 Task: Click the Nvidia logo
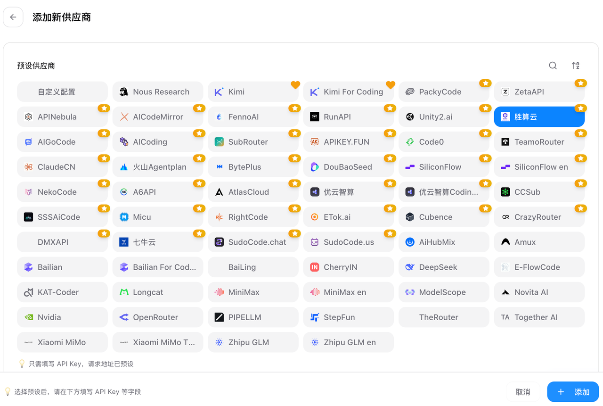click(29, 317)
